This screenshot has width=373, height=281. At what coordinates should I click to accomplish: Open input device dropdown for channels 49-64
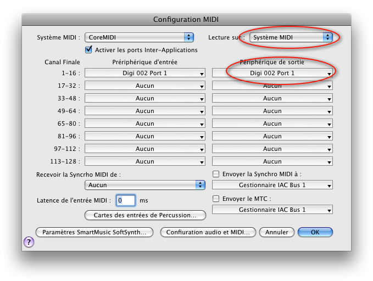[x=145, y=111]
